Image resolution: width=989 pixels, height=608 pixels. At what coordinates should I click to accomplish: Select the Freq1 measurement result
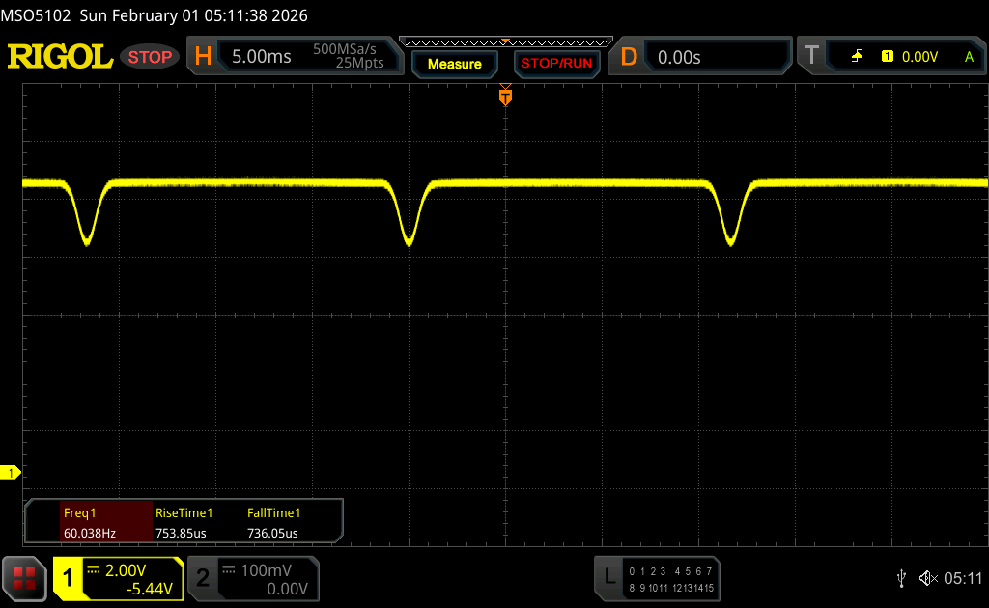pos(88,522)
